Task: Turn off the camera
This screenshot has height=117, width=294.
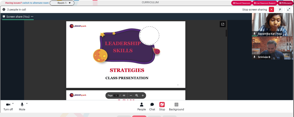Action: [8, 106]
